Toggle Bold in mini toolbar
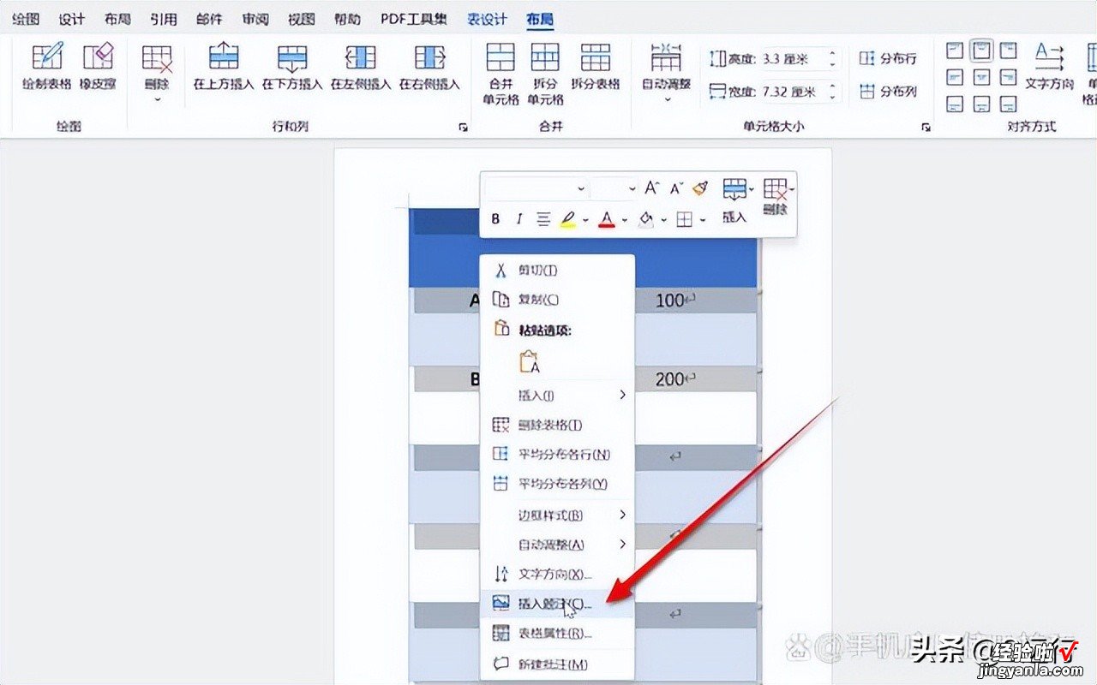 495,220
